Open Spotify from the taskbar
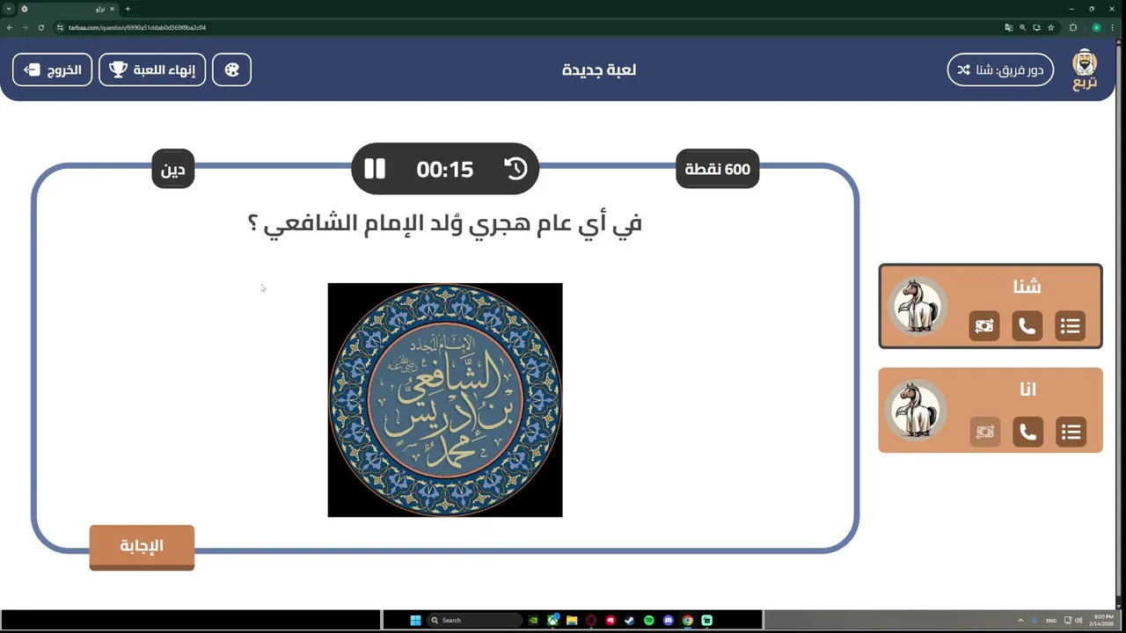This screenshot has width=1126, height=633. (649, 620)
